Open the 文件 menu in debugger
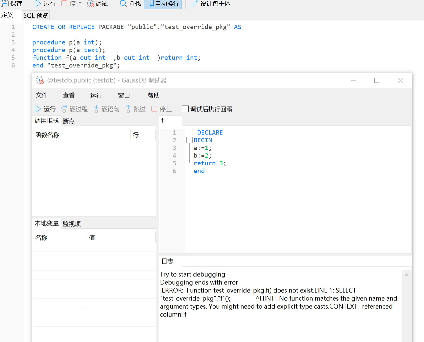Screen dimensions: 424x342 point(42,96)
